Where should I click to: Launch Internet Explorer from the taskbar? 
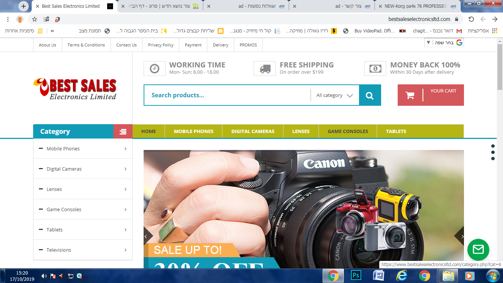coord(401,276)
